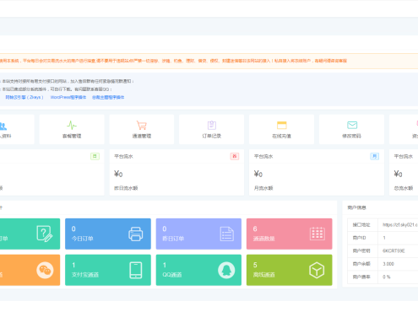Click the blue month badge on 平台流水 card

click(374, 156)
